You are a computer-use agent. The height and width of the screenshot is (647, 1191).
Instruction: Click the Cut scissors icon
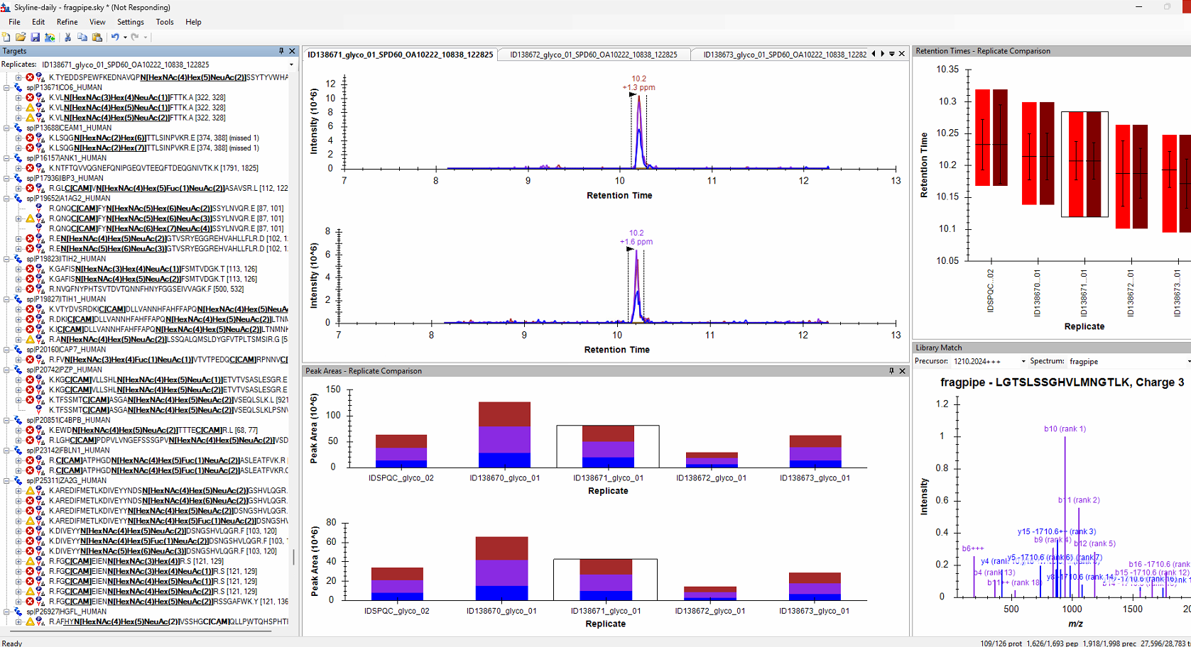(x=68, y=37)
